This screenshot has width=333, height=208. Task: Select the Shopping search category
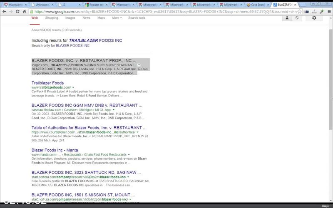(52, 18)
